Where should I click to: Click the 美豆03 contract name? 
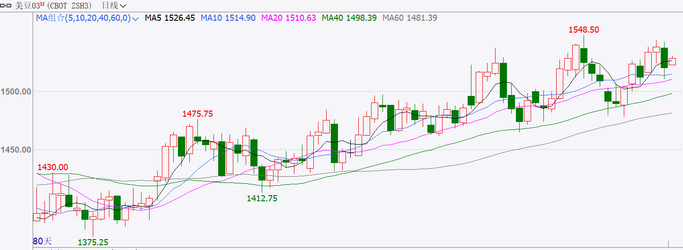(28, 6)
